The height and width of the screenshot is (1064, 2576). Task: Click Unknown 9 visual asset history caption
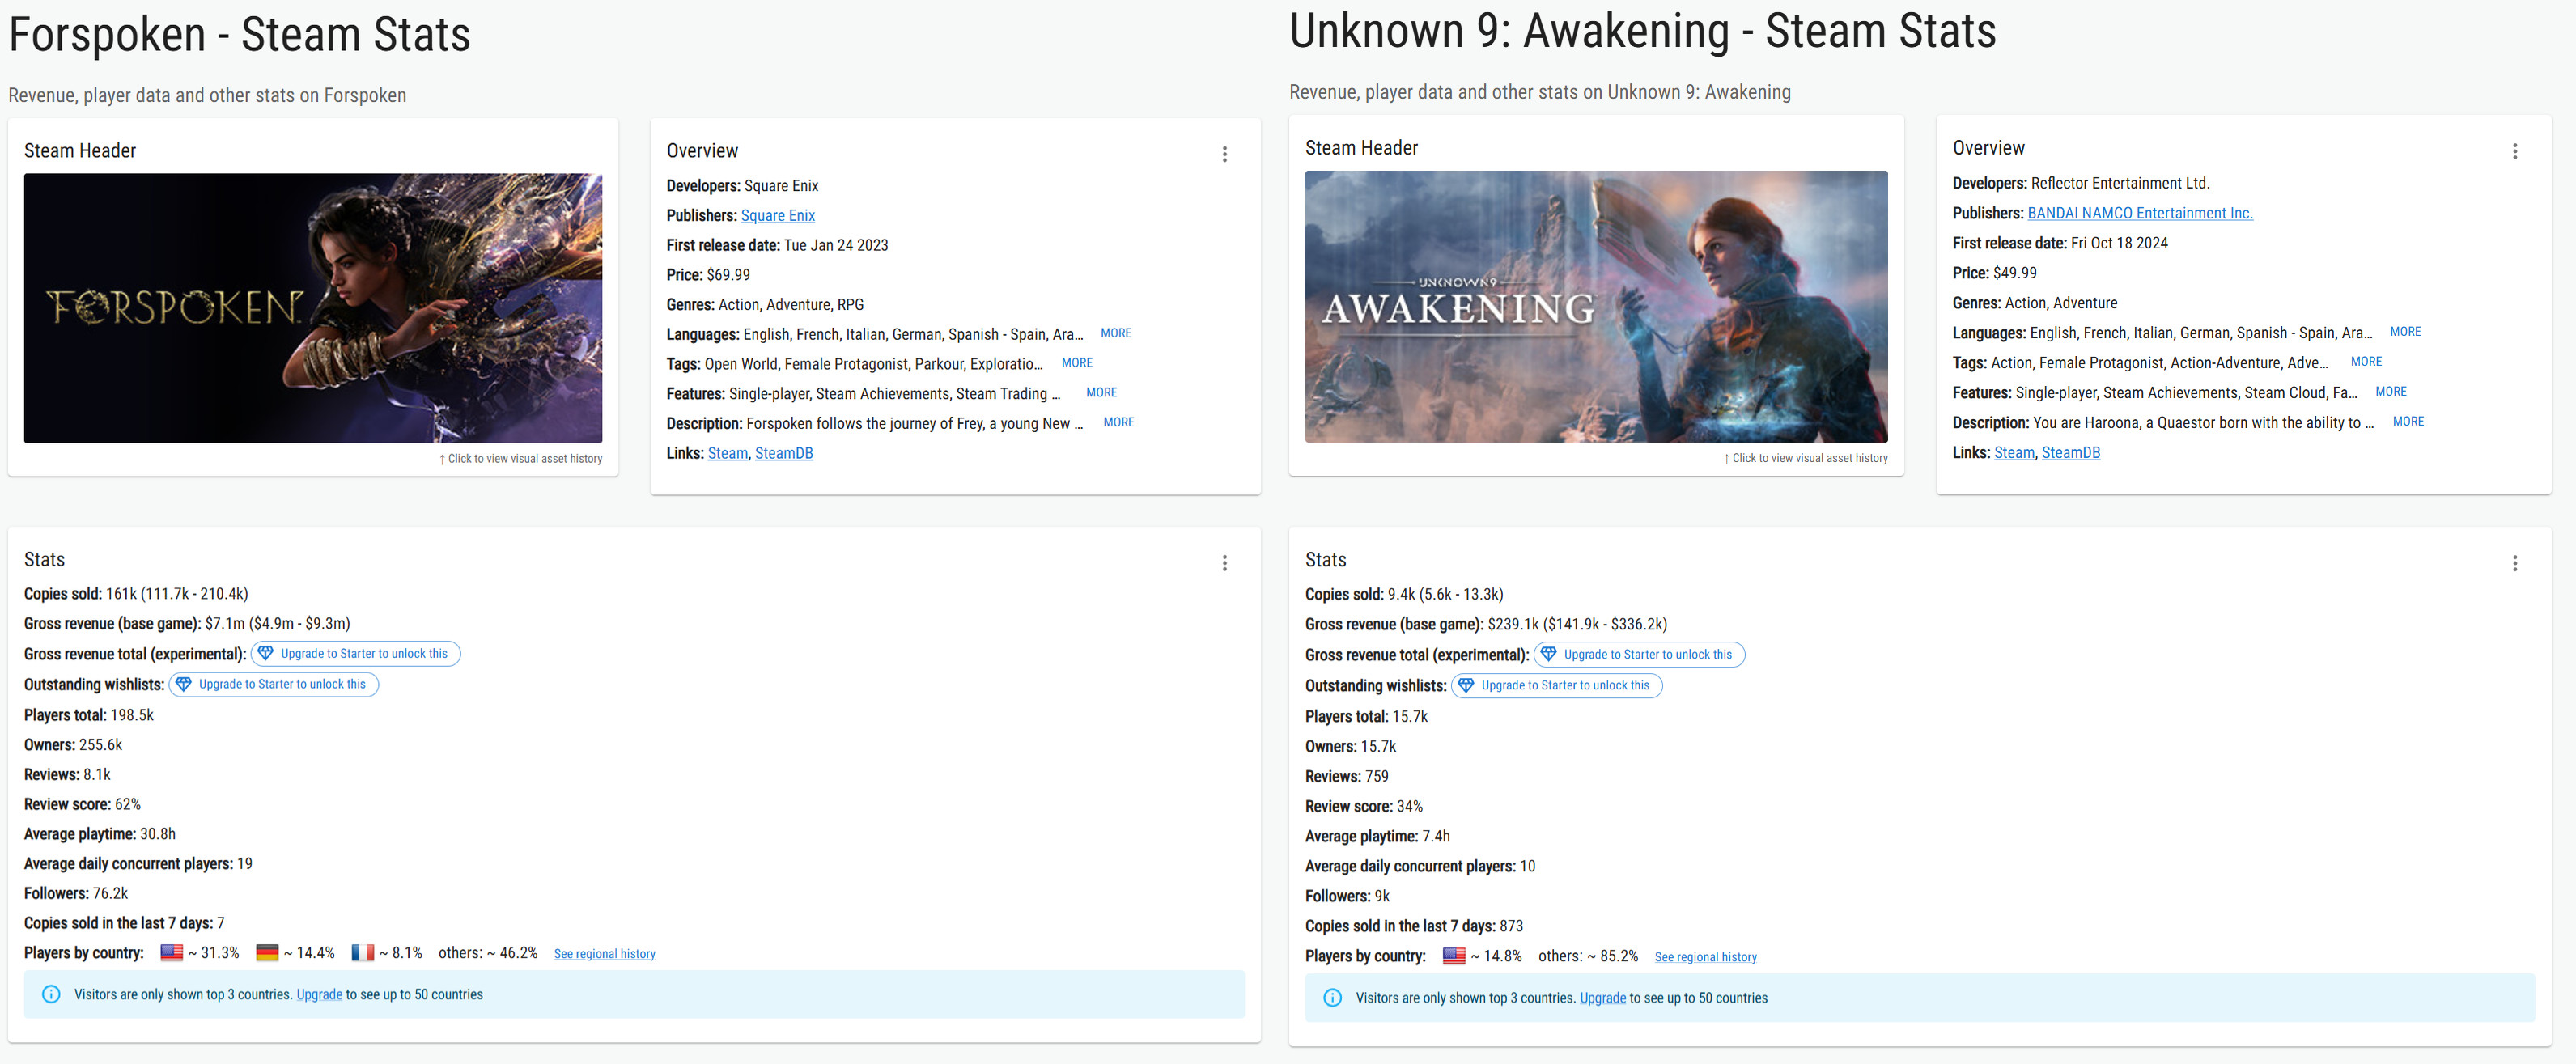(1805, 458)
